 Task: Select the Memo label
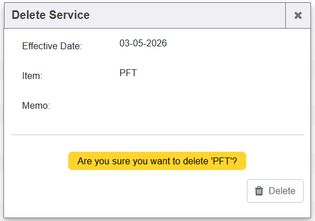(36, 105)
